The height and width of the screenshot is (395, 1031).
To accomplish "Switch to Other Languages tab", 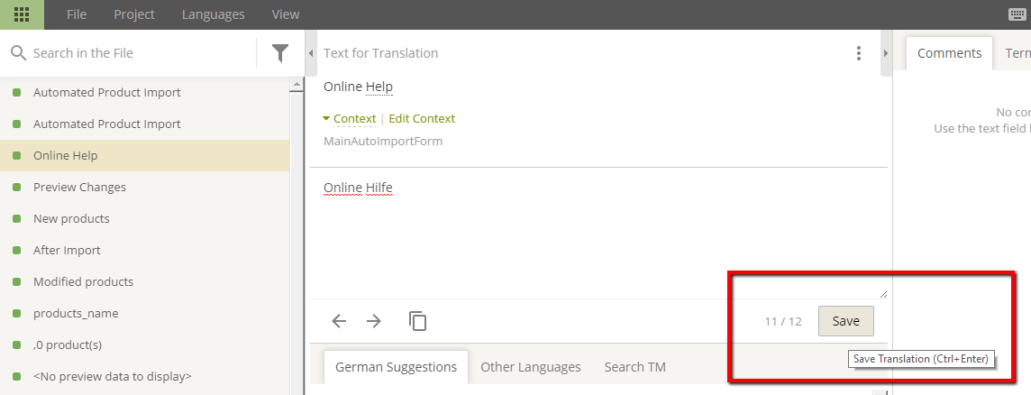I will 530,367.
